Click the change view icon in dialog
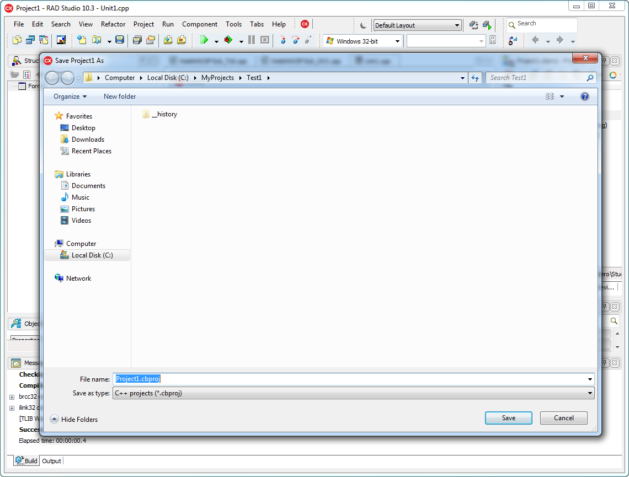 (550, 97)
